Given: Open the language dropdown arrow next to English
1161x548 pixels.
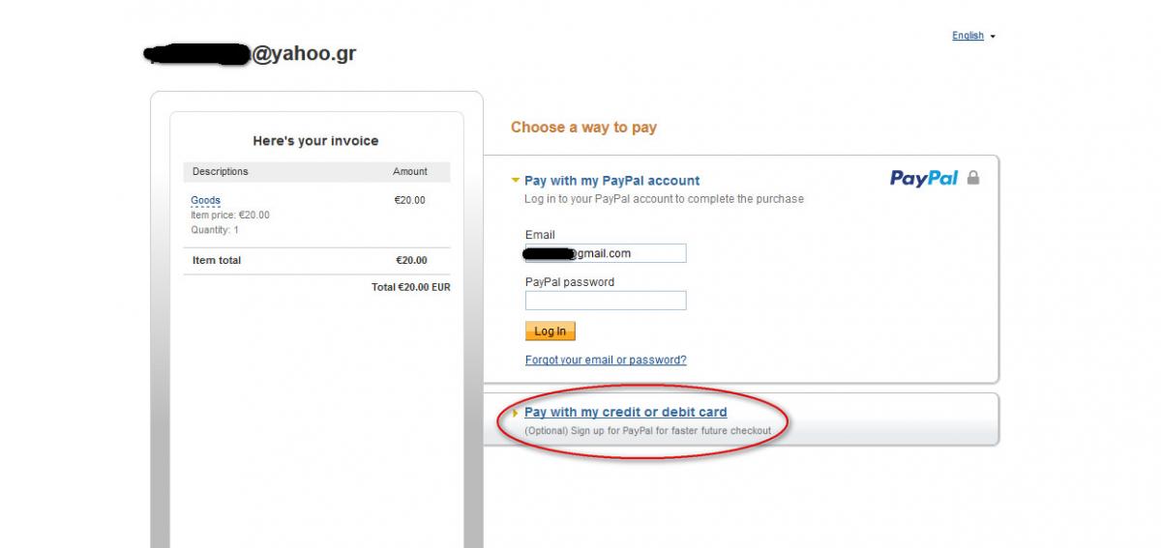Looking at the screenshot, I should coord(993,37).
